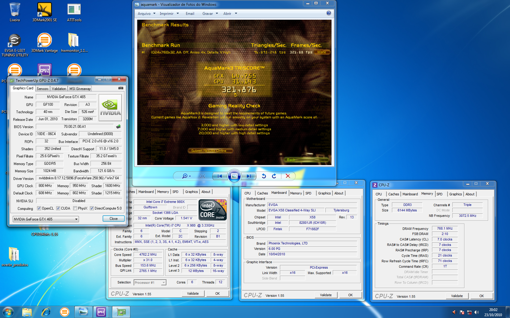Click OK in leftmost CPU-Z window
Image resolution: width=510 pixels, height=318 pixels.
click(217, 294)
